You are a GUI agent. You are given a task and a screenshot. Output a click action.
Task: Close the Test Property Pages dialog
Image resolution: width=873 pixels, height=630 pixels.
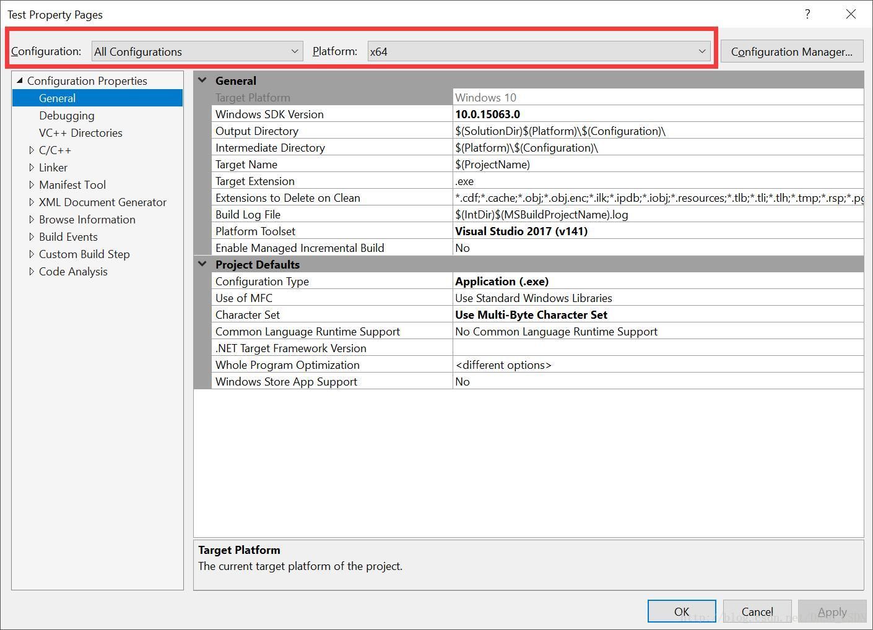[x=851, y=14]
